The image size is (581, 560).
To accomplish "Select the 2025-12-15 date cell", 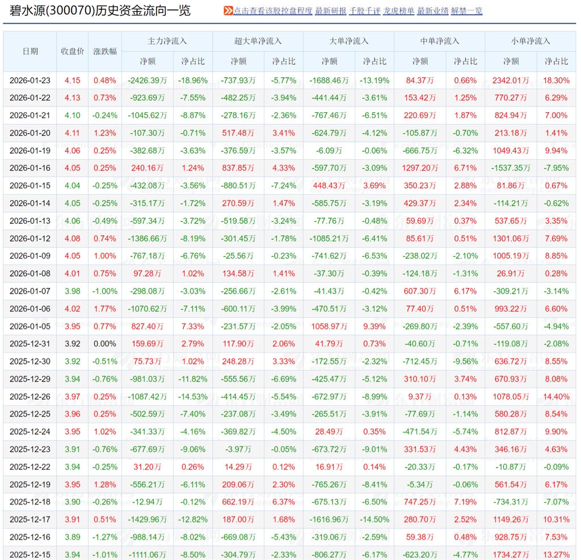I will tap(30, 554).
